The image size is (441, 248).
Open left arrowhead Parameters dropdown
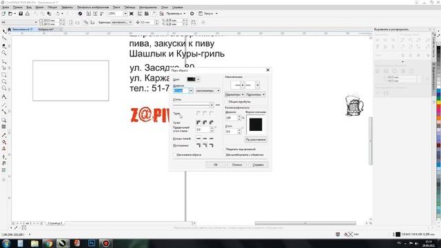coord(234,94)
